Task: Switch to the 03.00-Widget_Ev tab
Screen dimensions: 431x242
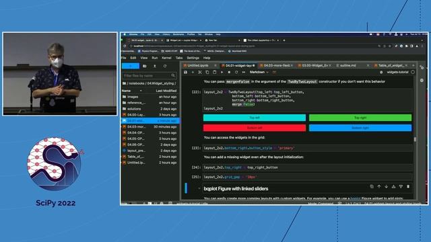Action: coord(314,66)
